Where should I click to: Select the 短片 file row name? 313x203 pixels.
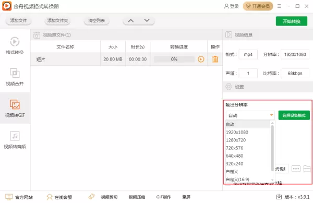[41, 59]
